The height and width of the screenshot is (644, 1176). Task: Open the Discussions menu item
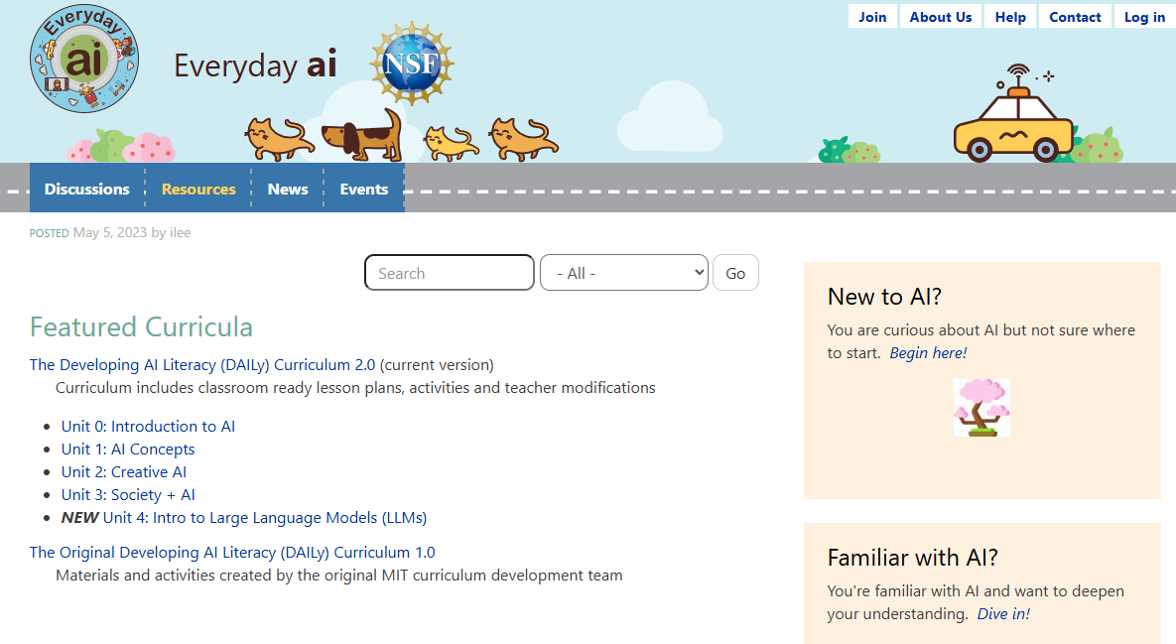pyautogui.click(x=87, y=189)
